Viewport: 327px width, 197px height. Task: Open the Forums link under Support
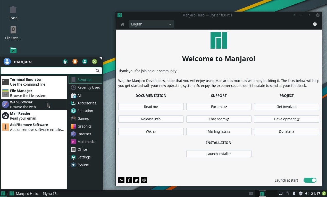pyautogui.click(x=219, y=106)
